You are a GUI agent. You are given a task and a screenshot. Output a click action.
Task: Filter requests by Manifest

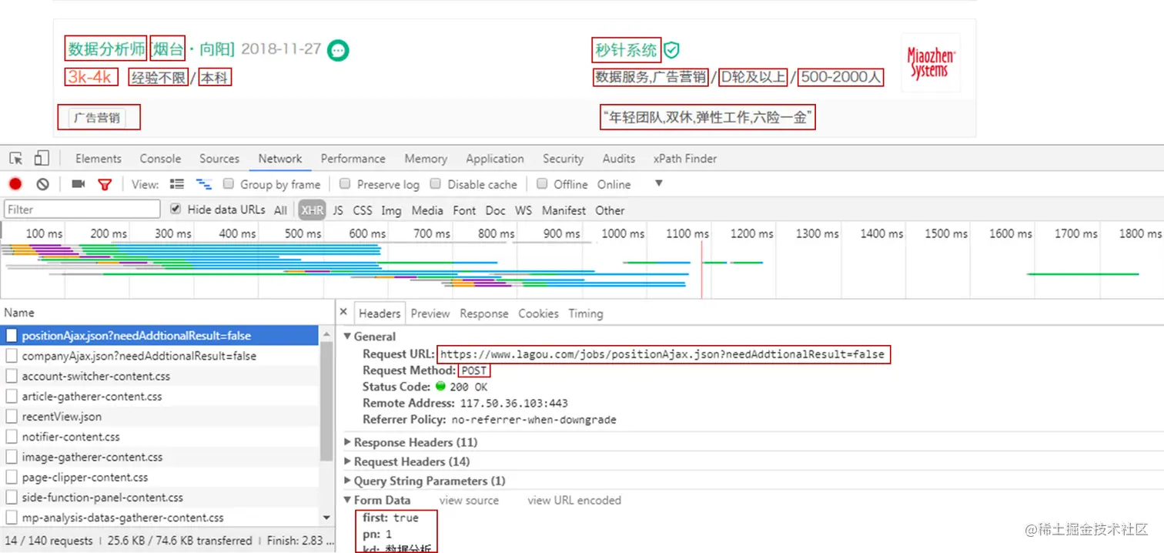tap(564, 210)
